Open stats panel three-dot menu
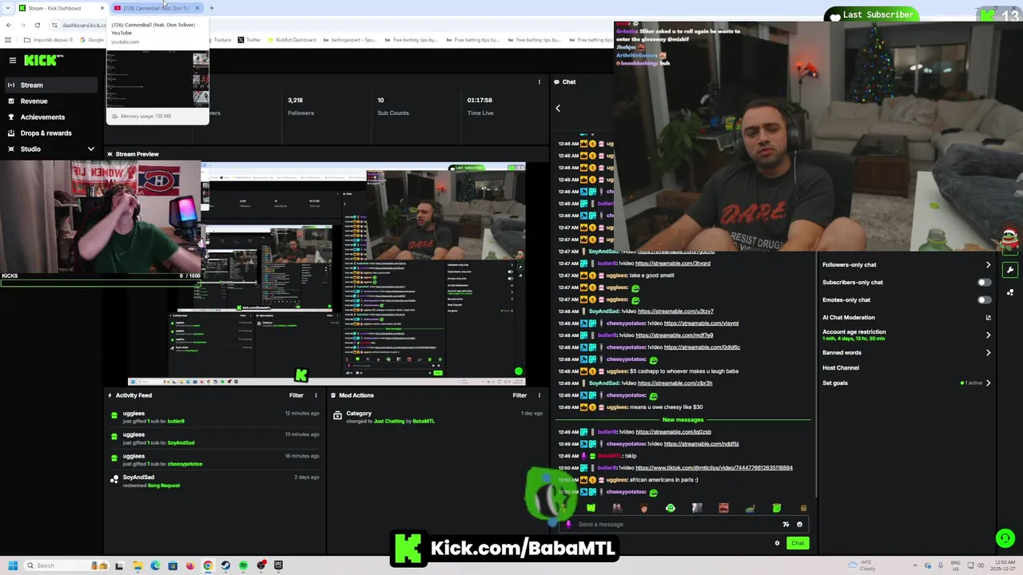The width and height of the screenshot is (1023, 575). [x=539, y=81]
